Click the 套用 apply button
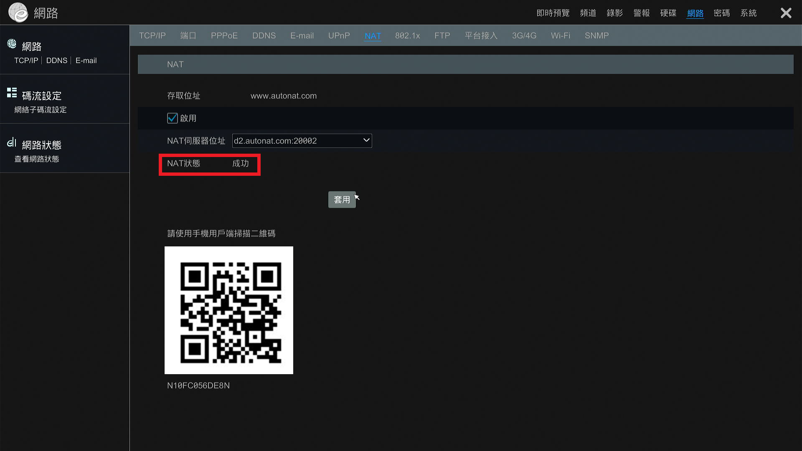The width and height of the screenshot is (802, 451). click(342, 200)
